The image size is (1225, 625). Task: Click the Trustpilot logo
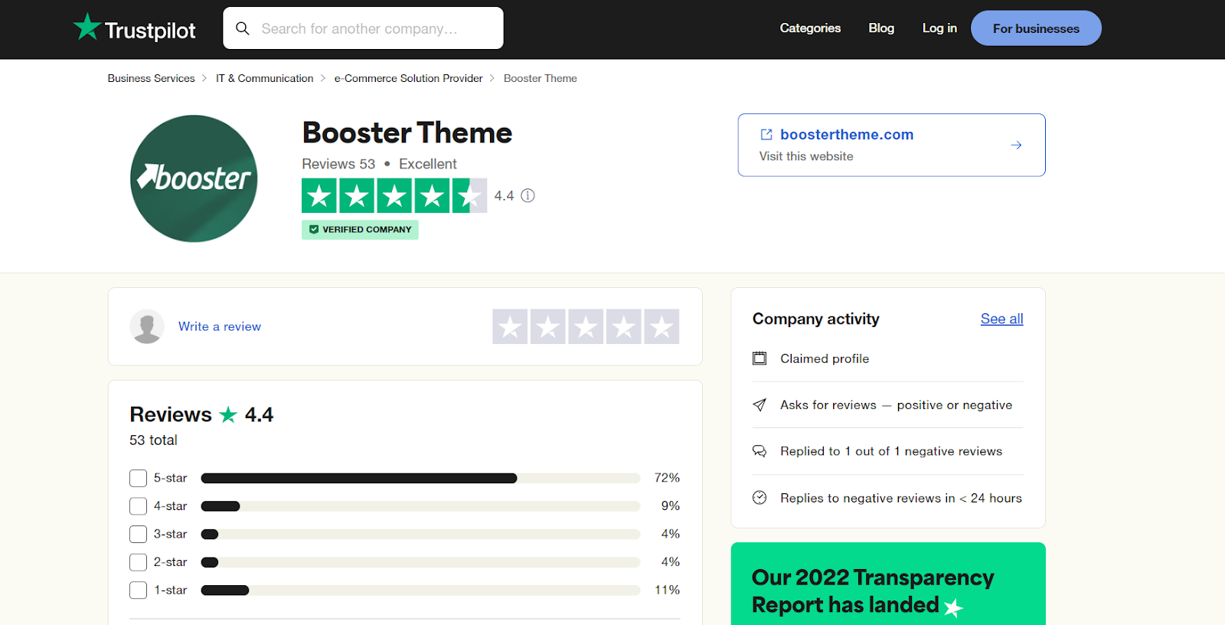[134, 28]
